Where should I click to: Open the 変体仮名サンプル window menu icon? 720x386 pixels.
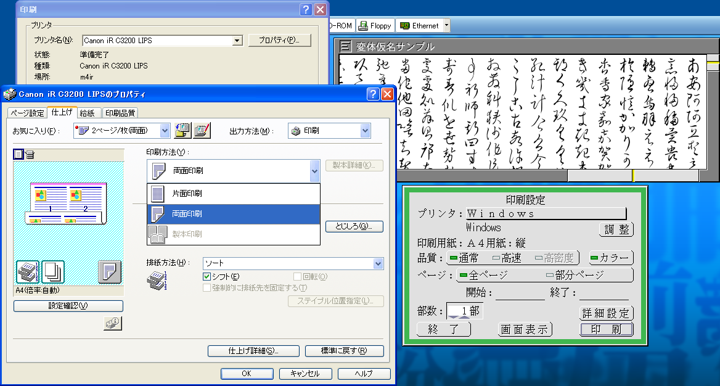(x=346, y=46)
